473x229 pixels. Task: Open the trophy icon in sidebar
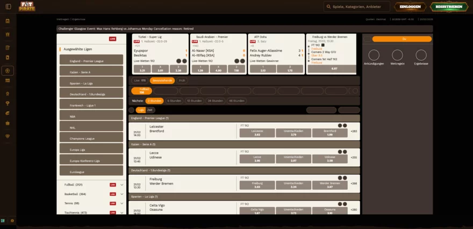pyautogui.click(x=8, y=104)
